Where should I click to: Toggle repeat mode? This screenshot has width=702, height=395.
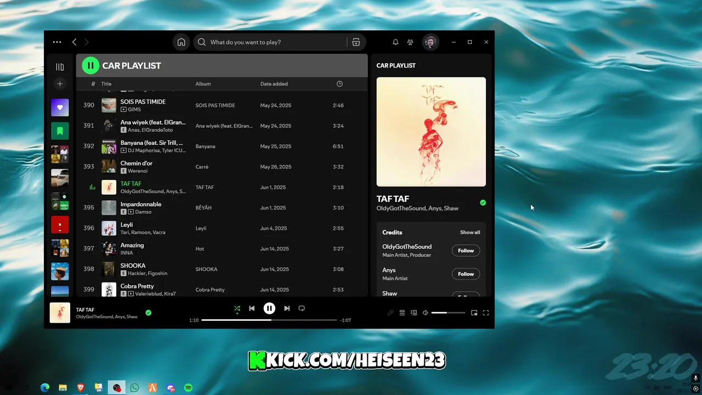pyautogui.click(x=302, y=308)
